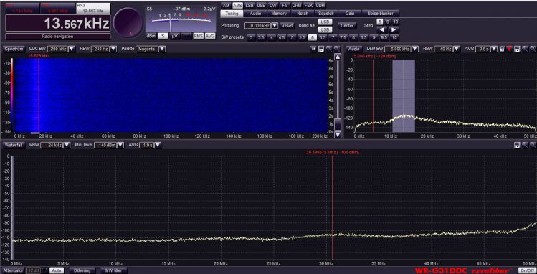Open Min. level -140 dBm dropdown

pos(120,145)
